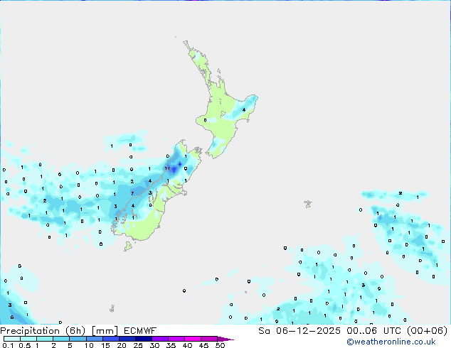Click the date "06-12-2025" in the footer

click(308, 331)
